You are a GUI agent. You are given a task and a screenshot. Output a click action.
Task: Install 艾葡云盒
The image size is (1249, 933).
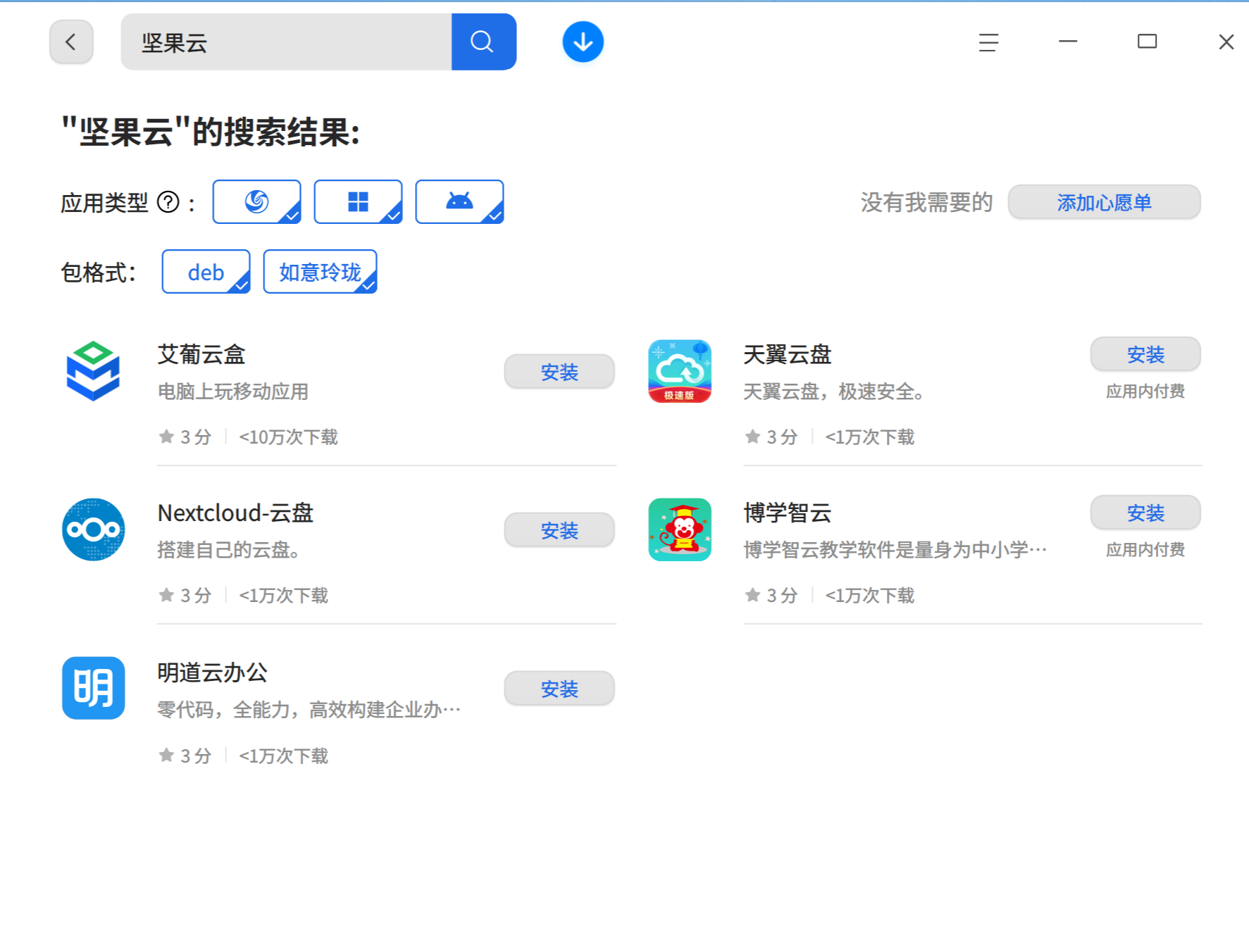559,372
